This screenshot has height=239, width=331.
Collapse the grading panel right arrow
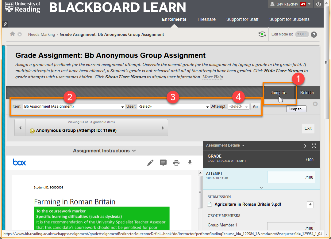tap(305, 146)
